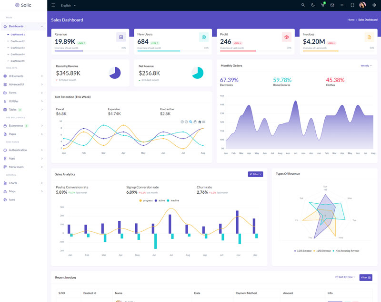Open the search icon in header
This screenshot has width=381, height=302.
tap(303, 5)
